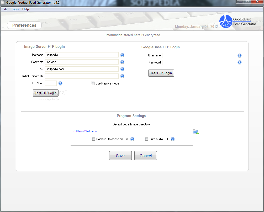Toggle Backup Database on Exit
The image size is (264, 212).
click(x=93, y=139)
